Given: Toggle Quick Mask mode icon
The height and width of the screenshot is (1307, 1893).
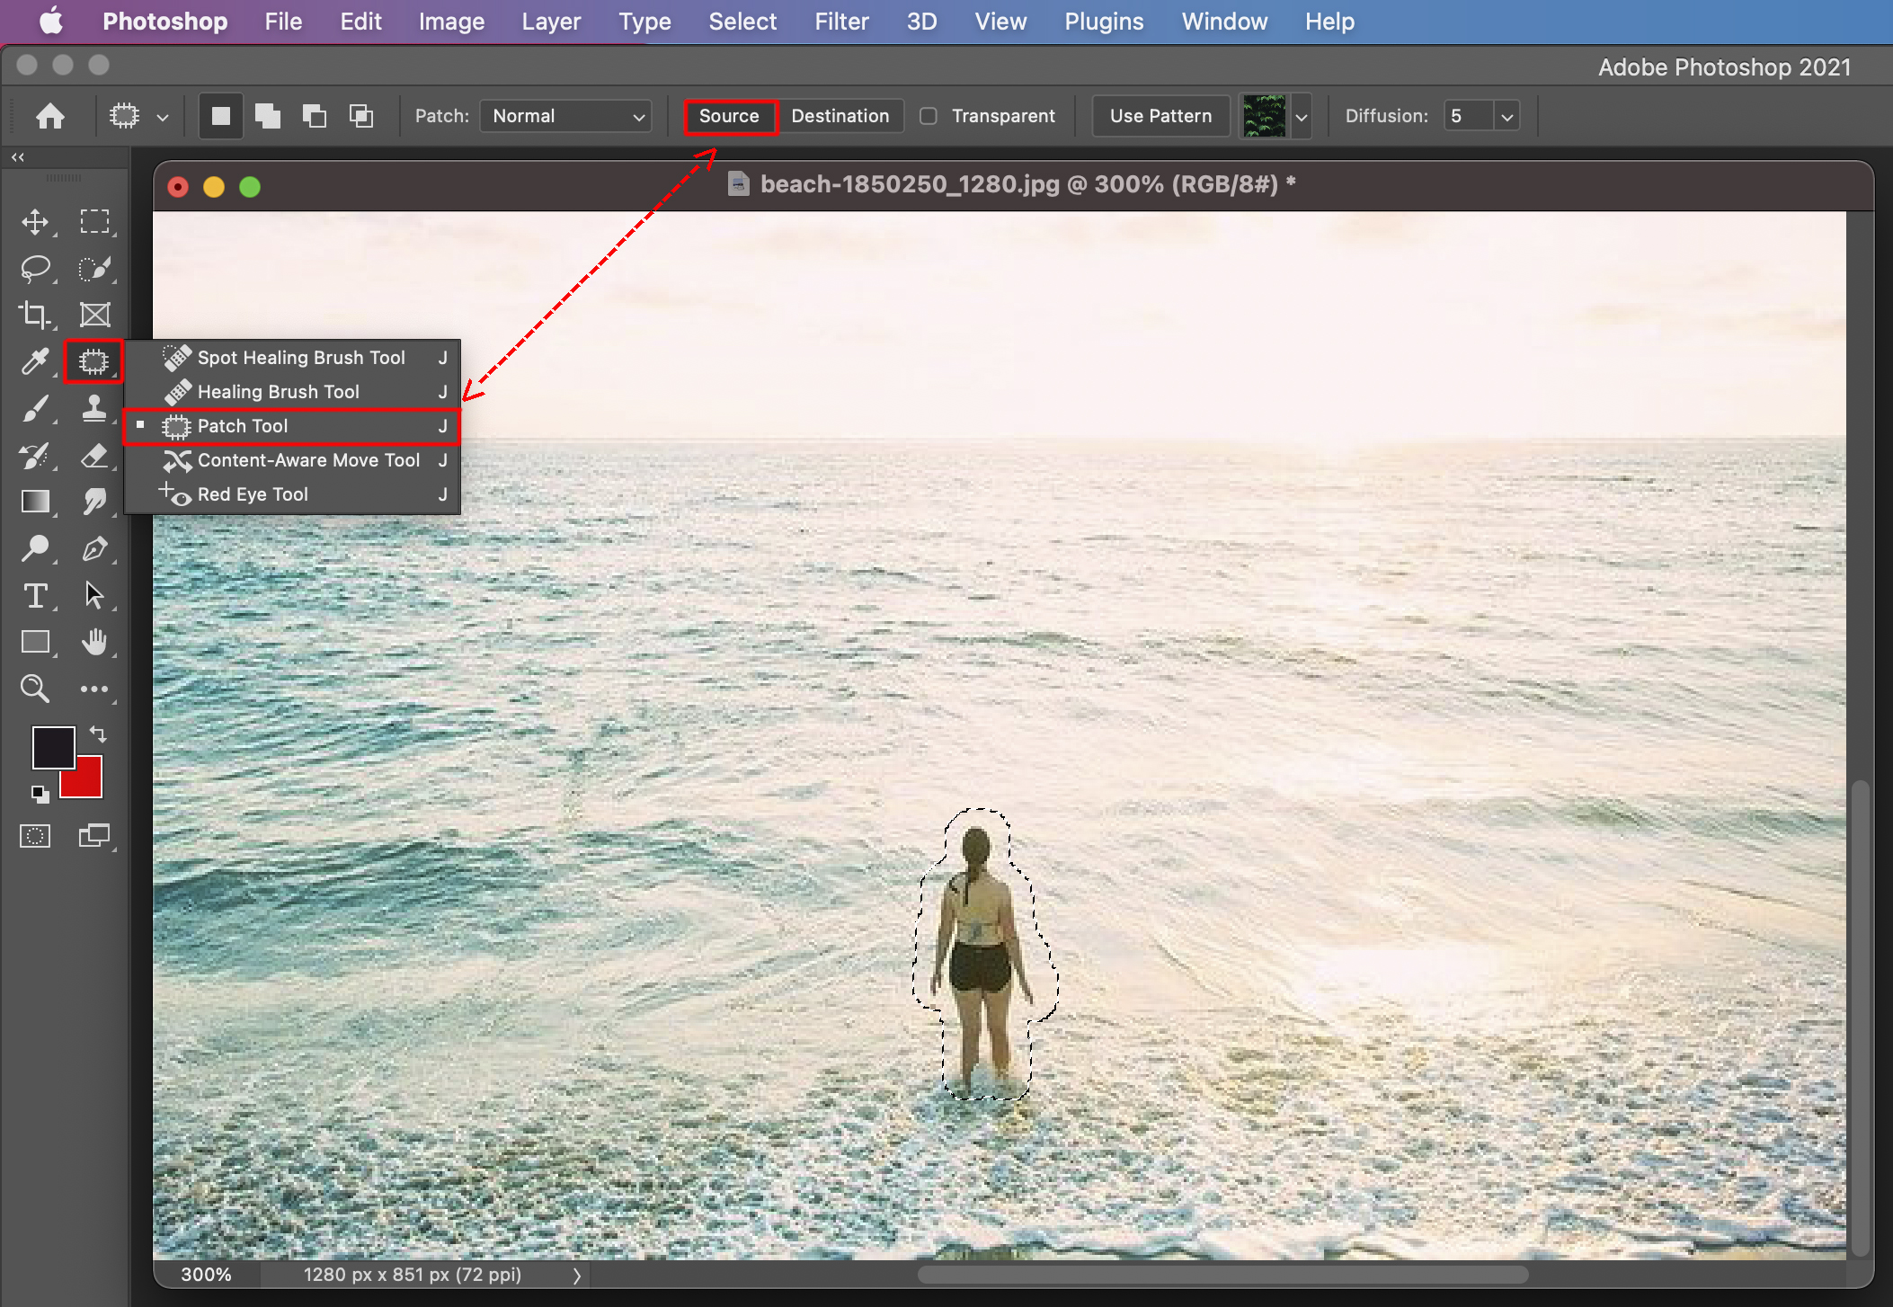Looking at the screenshot, I should click(35, 836).
